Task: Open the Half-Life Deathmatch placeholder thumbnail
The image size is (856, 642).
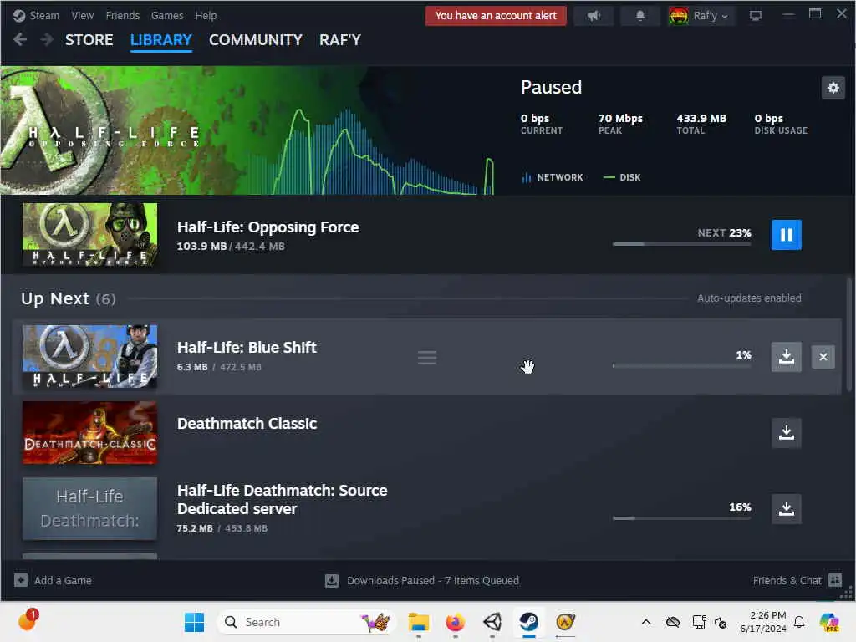Action: pyautogui.click(x=89, y=509)
